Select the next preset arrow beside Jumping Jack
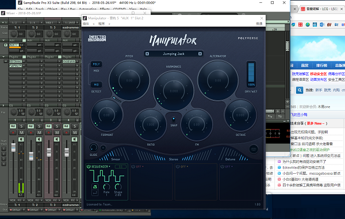The image size is (345, 219). [200, 54]
